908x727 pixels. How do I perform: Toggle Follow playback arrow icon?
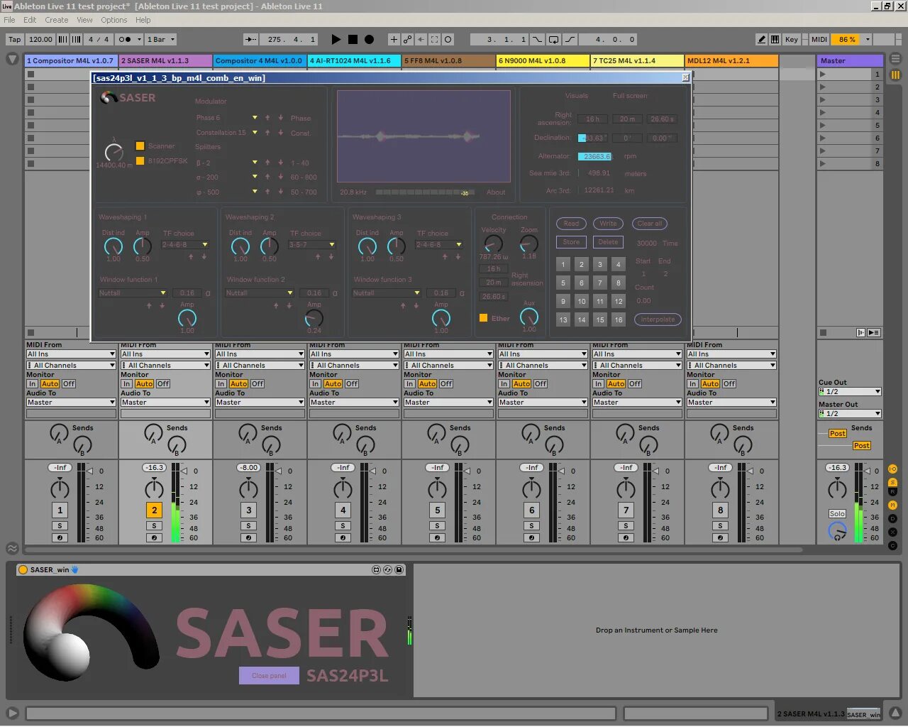coord(251,40)
